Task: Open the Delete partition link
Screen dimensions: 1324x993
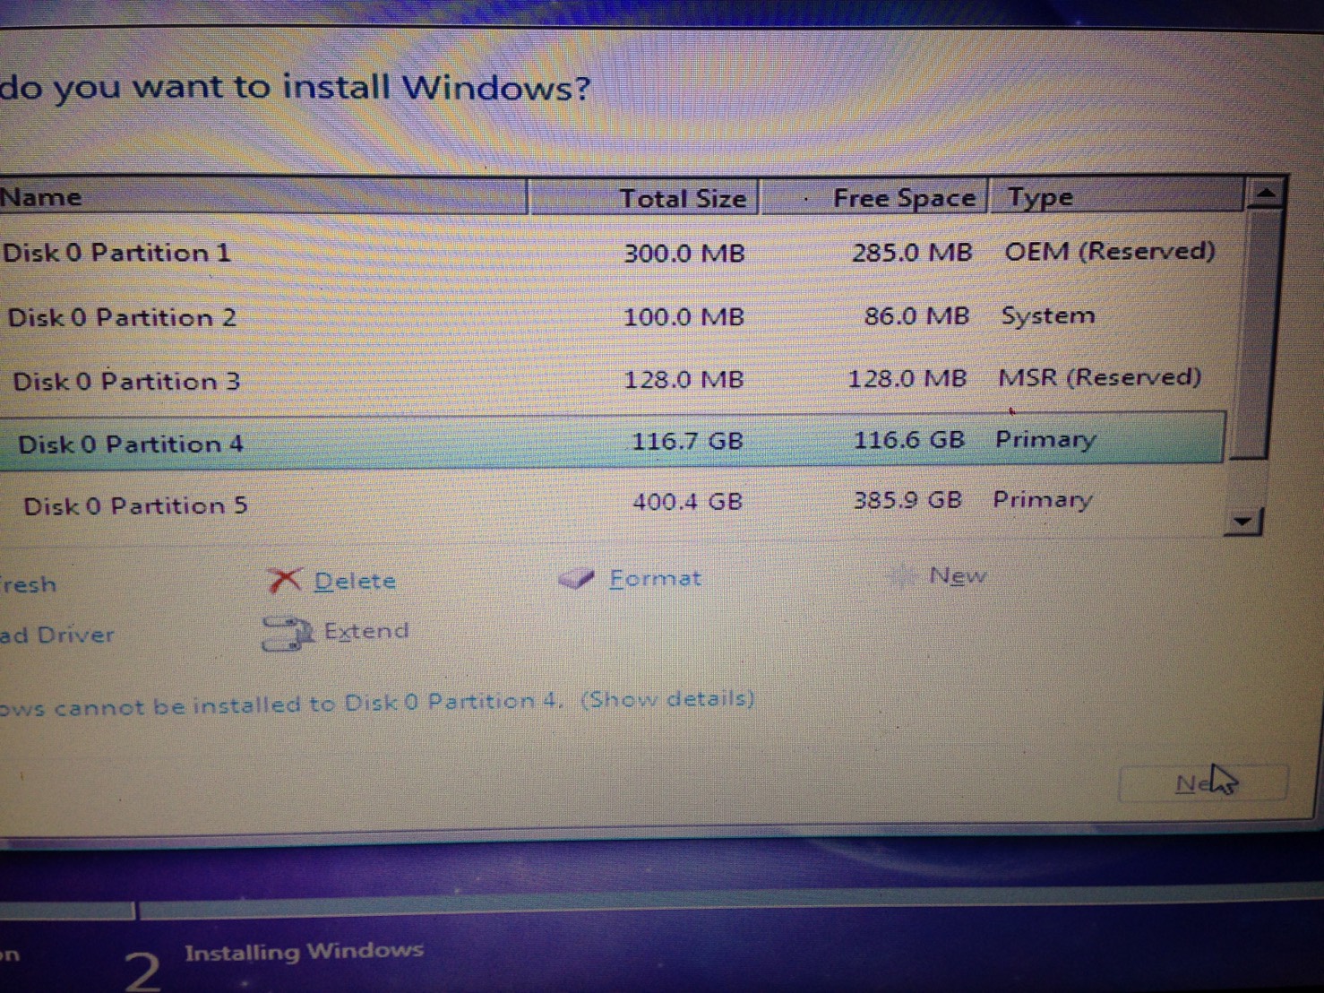Action: [x=355, y=581]
